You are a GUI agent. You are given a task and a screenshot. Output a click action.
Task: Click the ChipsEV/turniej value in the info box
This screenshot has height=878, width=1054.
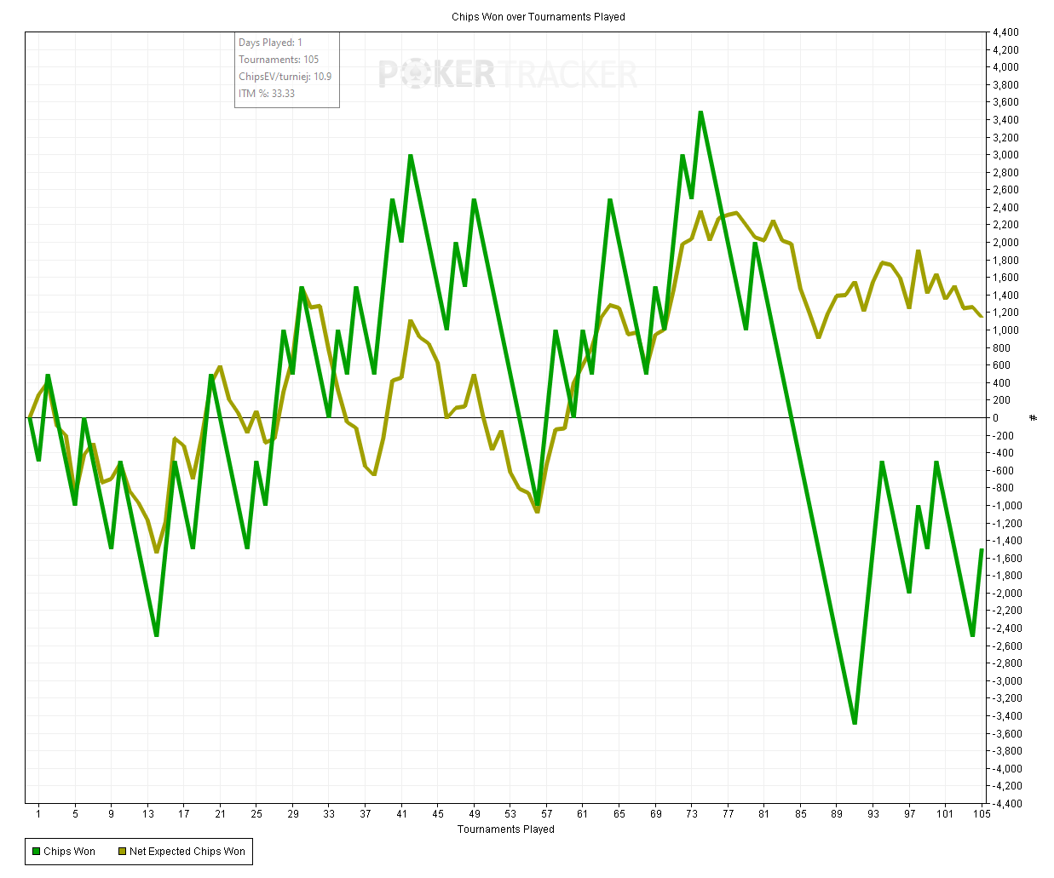point(285,77)
